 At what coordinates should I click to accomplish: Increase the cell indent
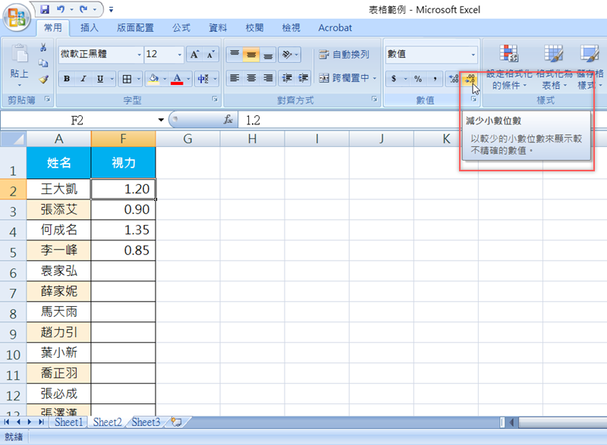click(x=303, y=78)
